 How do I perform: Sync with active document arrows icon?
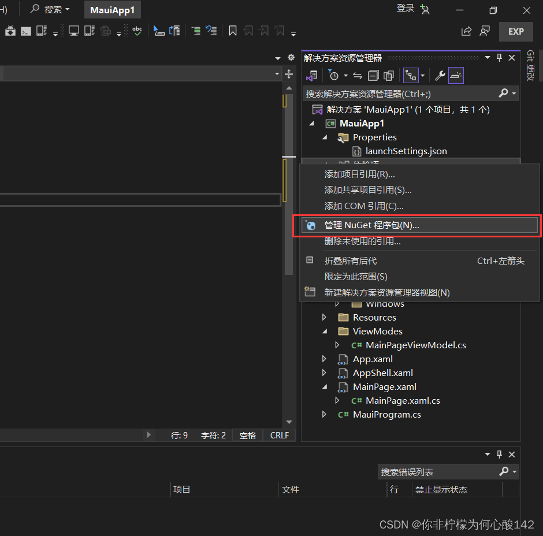coord(358,76)
